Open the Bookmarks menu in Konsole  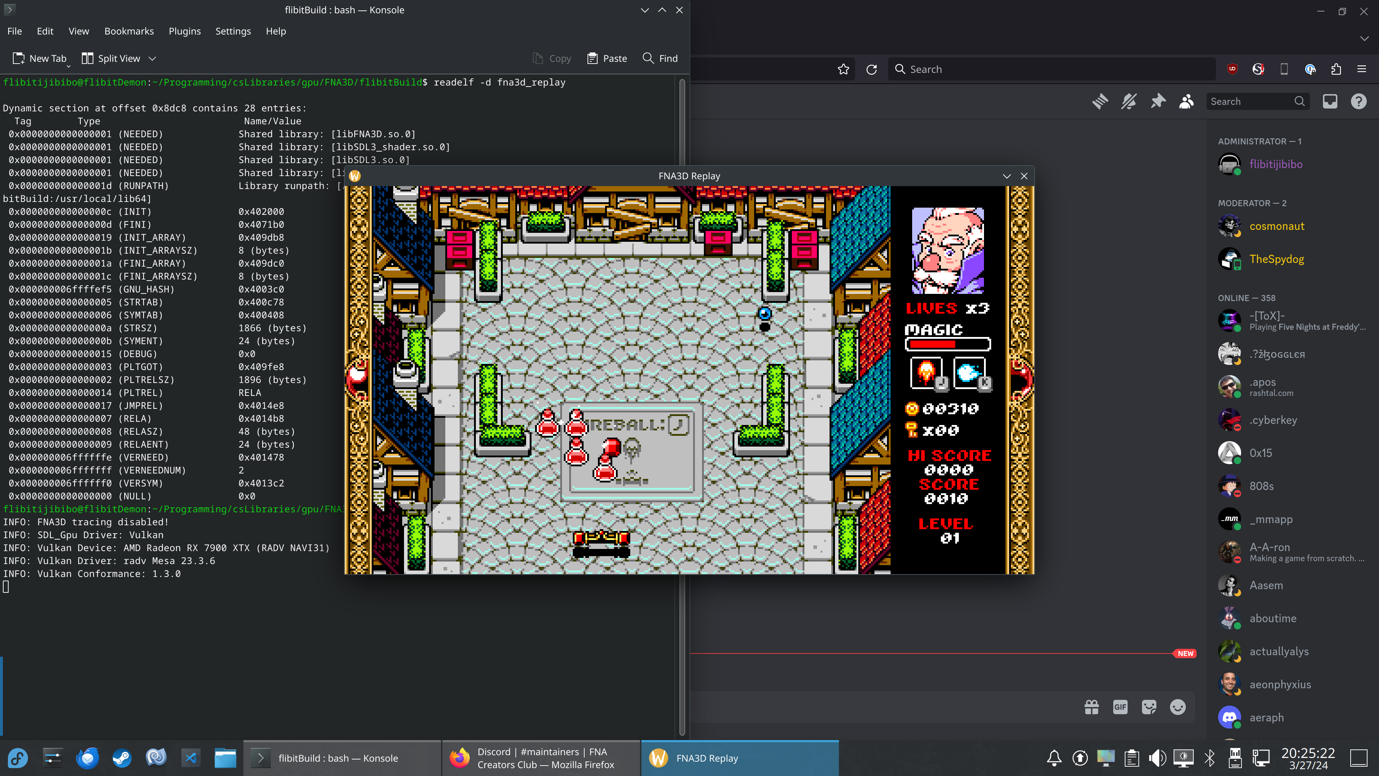point(129,31)
